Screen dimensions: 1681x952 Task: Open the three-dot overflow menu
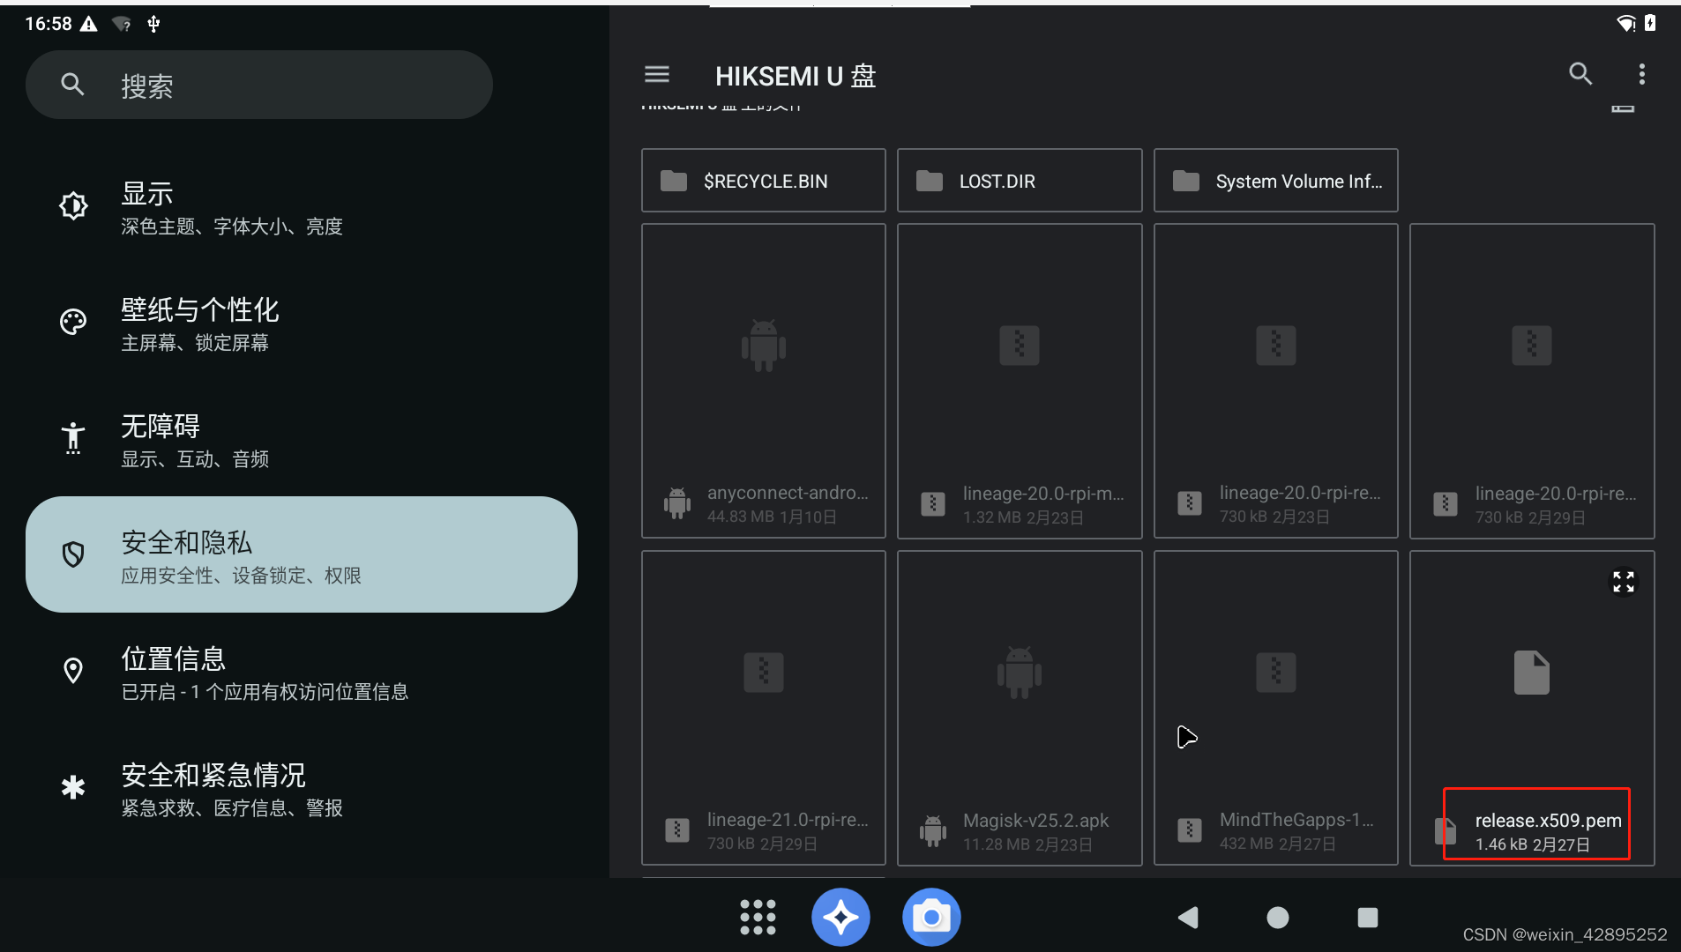coord(1641,74)
